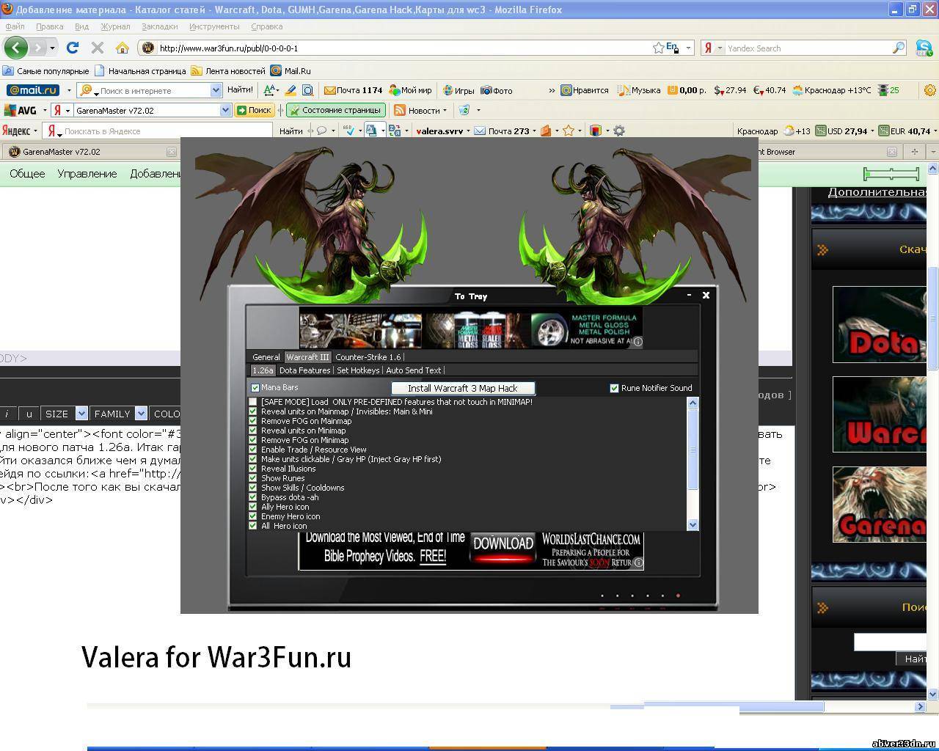Open Yandex bar settings gear icon
This screenshot has width=939, height=751.
coord(619,131)
